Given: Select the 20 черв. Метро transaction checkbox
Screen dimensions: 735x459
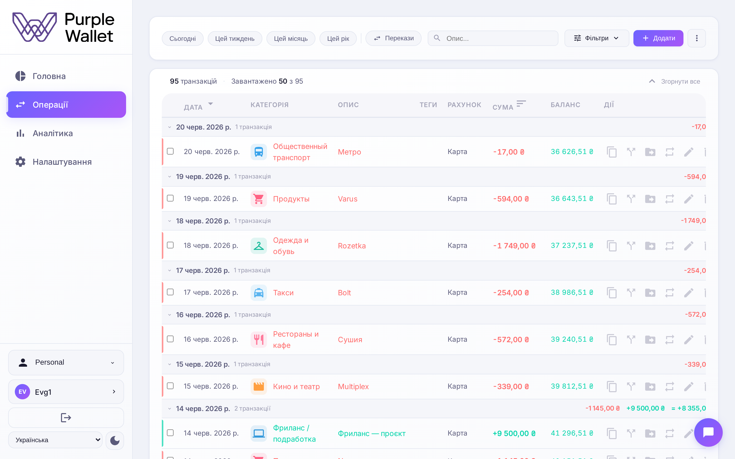Looking at the screenshot, I should tap(170, 151).
